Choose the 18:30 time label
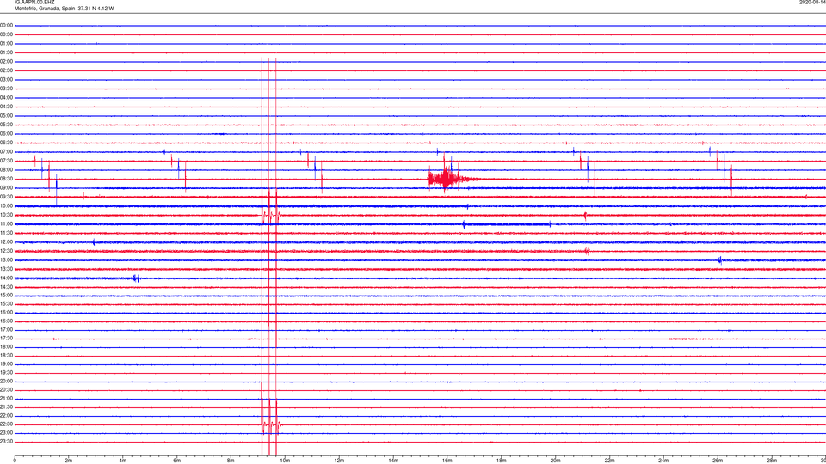 pyautogui.click(x=7, y=355)
